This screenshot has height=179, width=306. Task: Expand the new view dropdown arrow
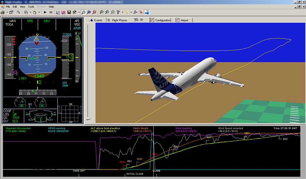(39, 13)
